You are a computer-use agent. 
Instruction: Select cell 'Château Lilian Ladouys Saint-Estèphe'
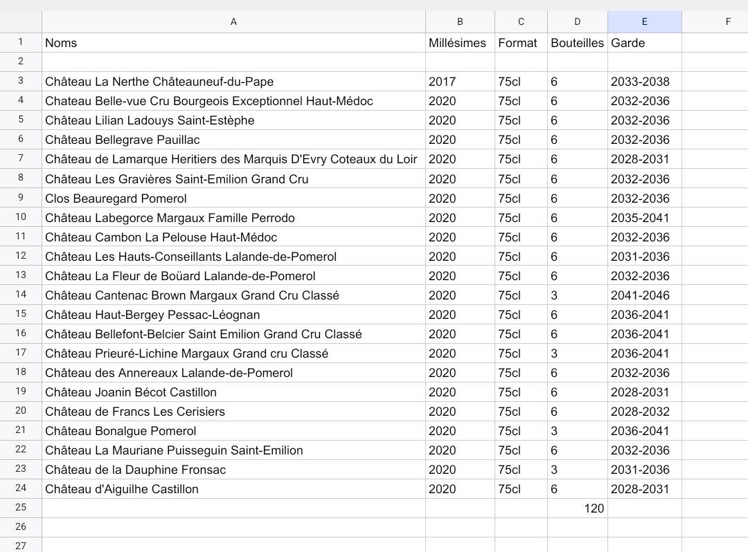[233, 120]
